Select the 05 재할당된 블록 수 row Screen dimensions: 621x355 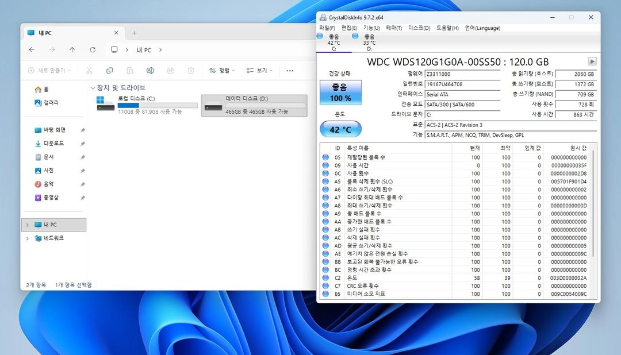point(455,157)
